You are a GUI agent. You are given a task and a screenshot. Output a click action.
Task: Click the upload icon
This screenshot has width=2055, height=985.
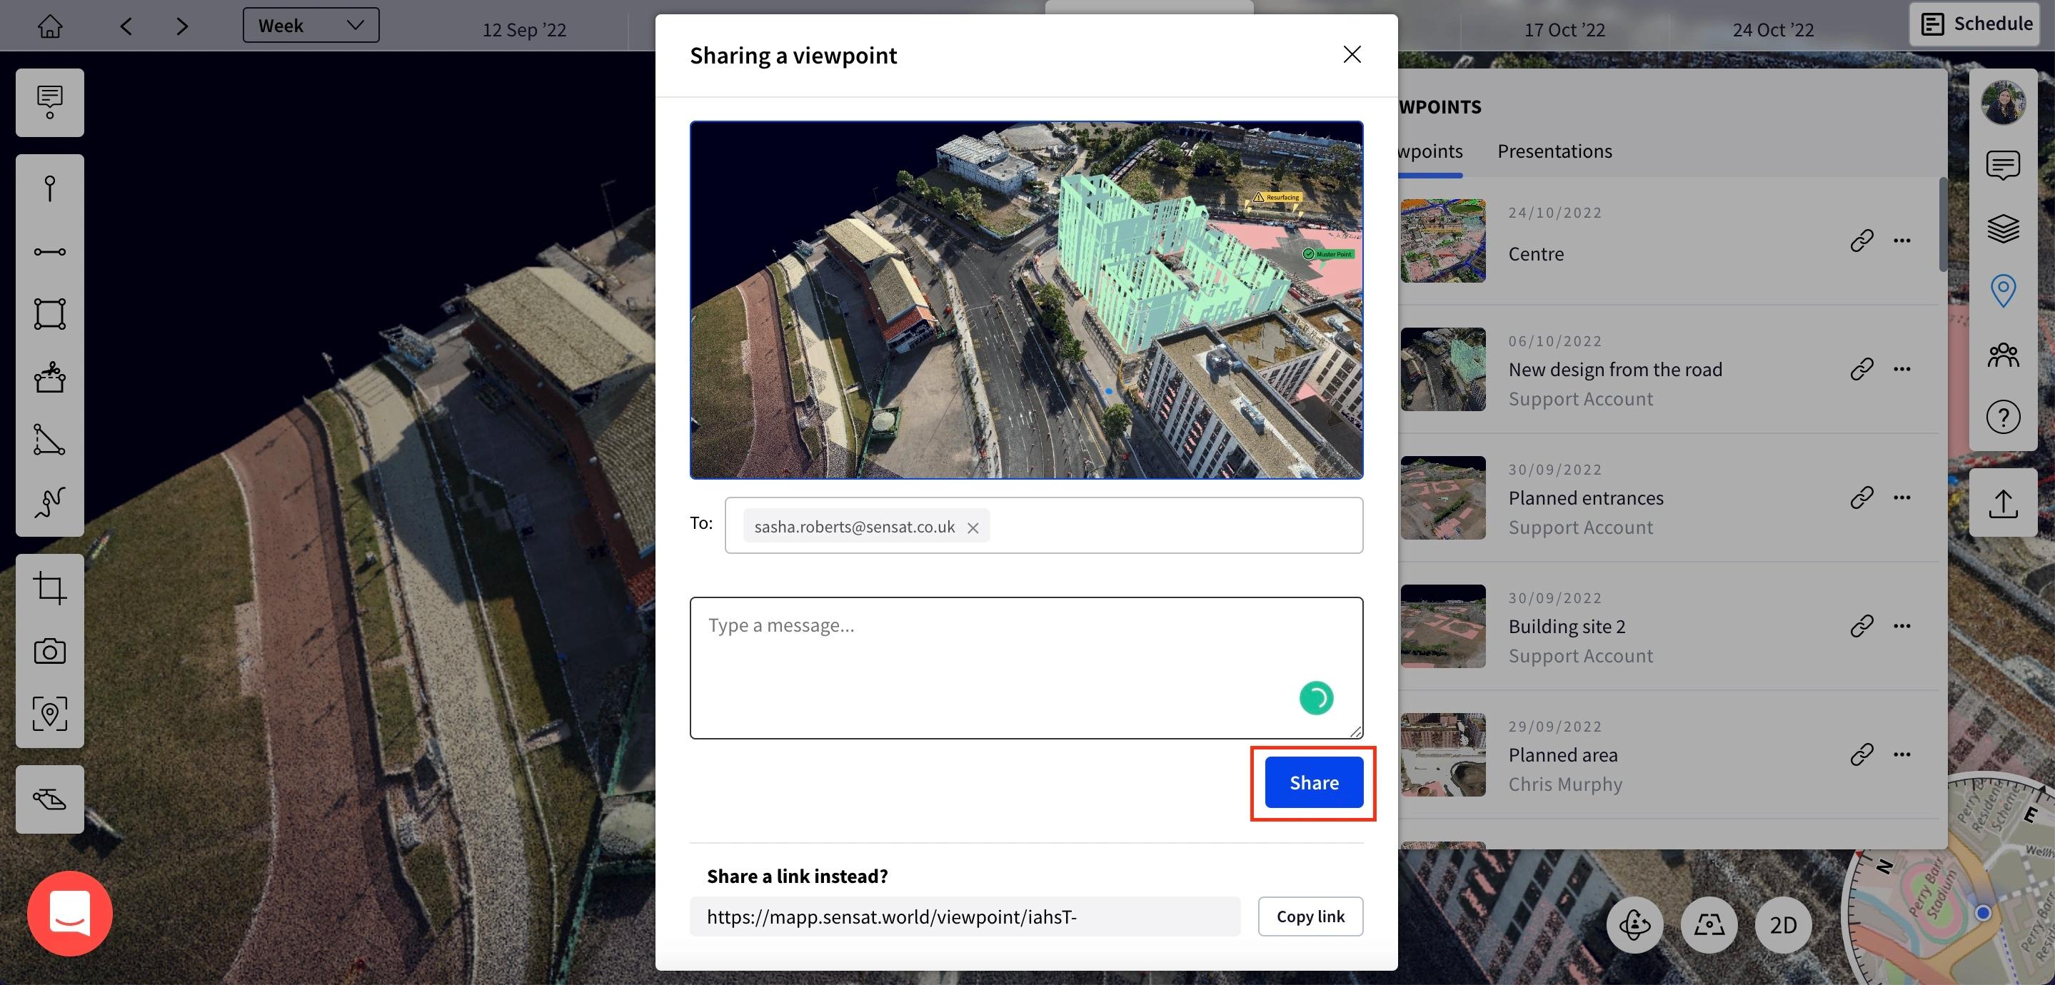click(x=2002, y=503)
